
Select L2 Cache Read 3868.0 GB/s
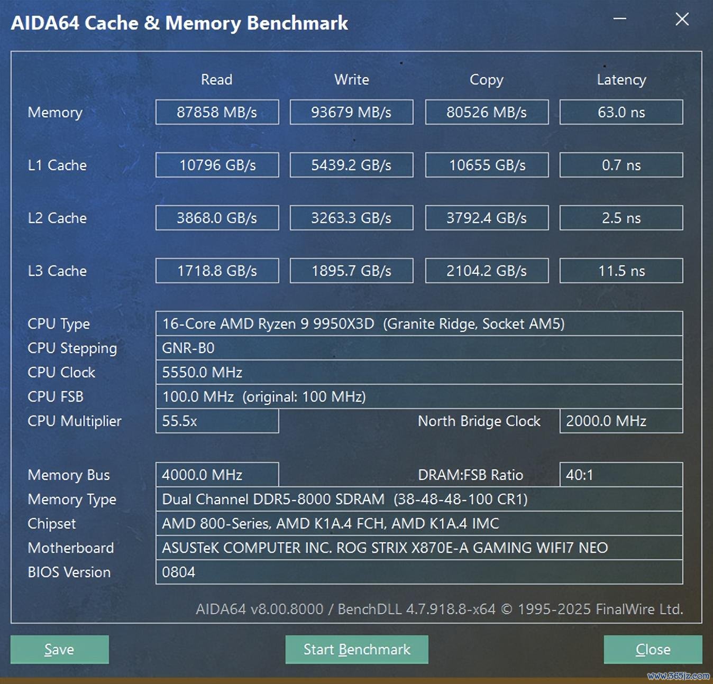(217, 218)
